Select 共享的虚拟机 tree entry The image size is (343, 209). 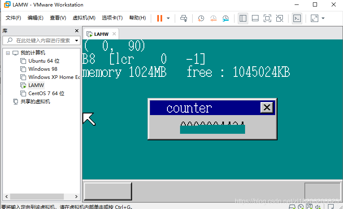(x=35, y=102)
